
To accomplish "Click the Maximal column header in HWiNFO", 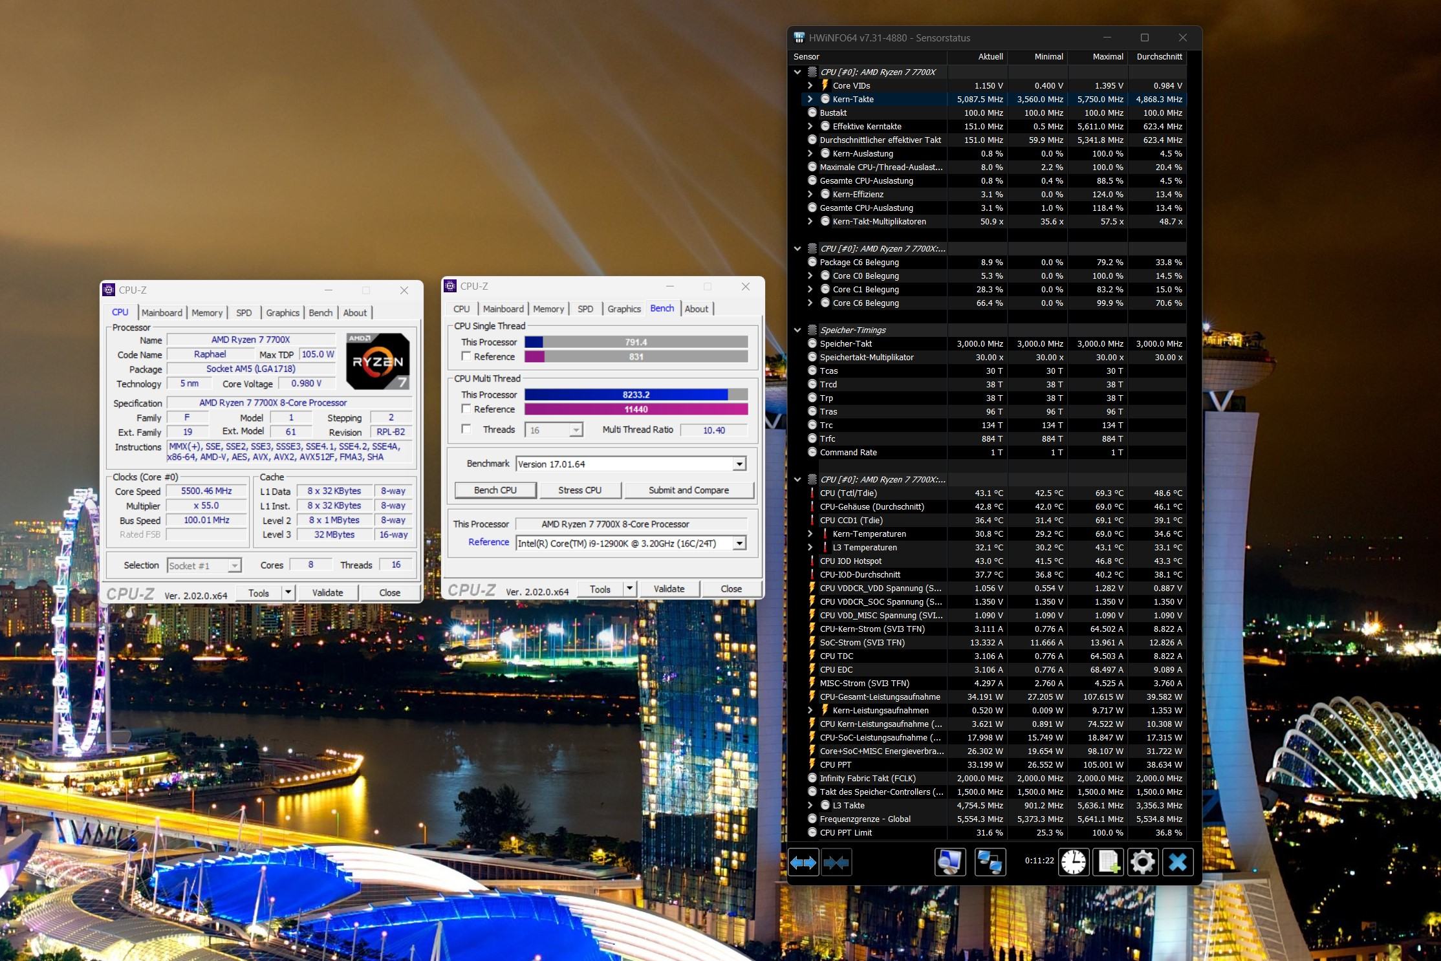I will pos(1098,56).
